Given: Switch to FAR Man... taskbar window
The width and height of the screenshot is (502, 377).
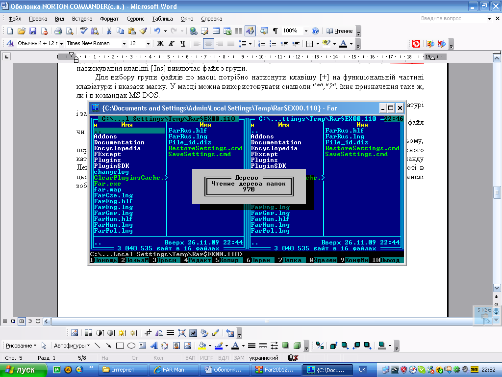Looking at the screenshot, I should [174, 370].
